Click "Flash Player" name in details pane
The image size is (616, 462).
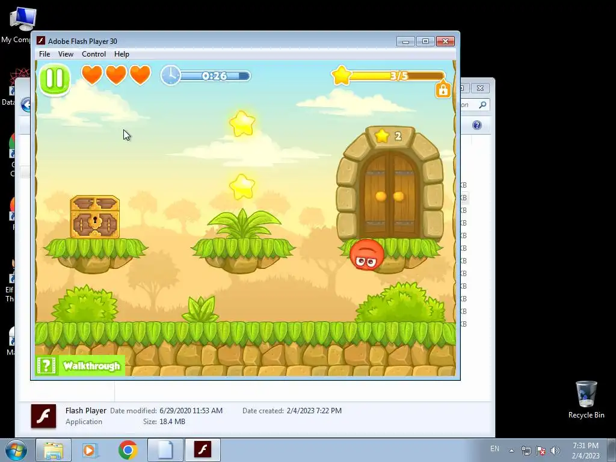pyautogui.click(x=85, y=410)
